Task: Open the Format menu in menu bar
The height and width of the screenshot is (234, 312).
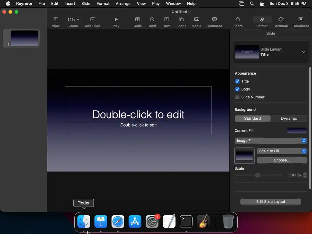Action: 103,4
